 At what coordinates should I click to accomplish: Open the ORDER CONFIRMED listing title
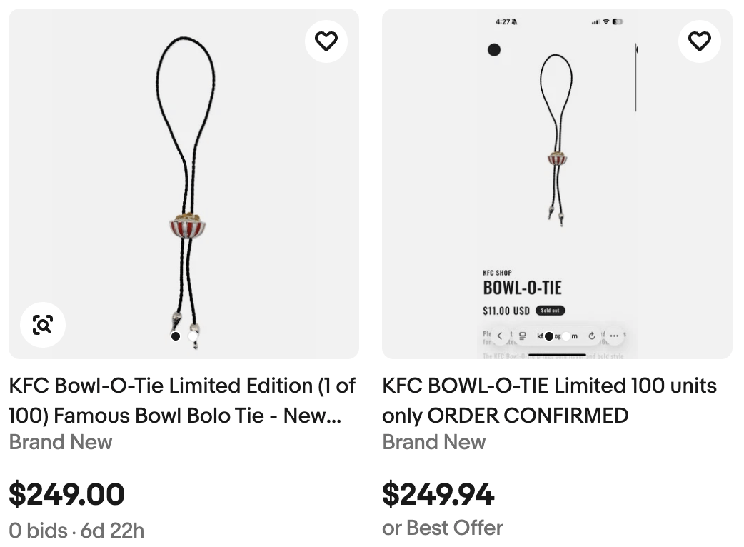[550, 400]
